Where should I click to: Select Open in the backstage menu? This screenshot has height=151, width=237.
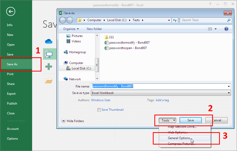pyautogui.click(x=11, y=45)
